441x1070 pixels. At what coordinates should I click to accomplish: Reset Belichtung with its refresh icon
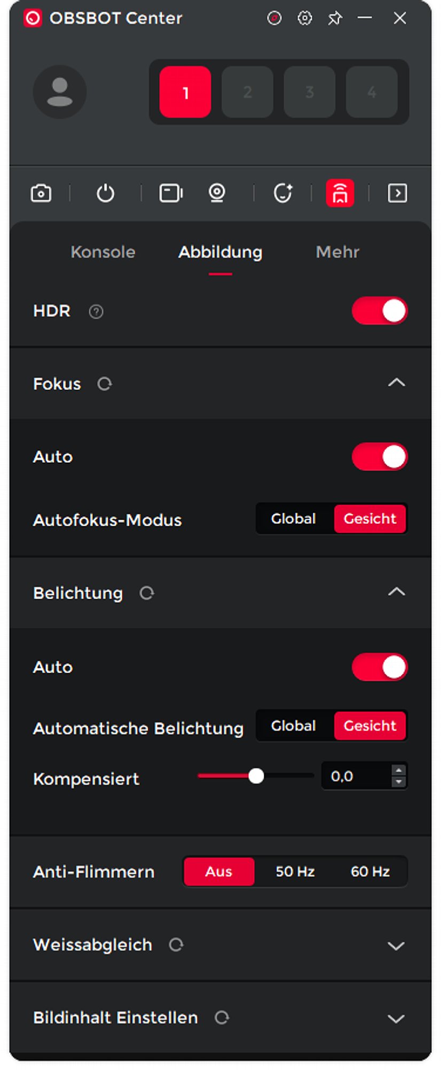[147, 593]
